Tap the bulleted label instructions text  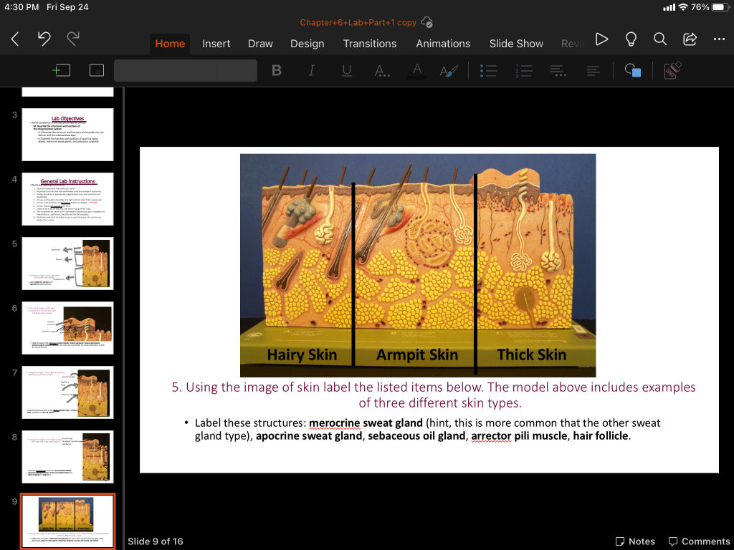[423, 430]
